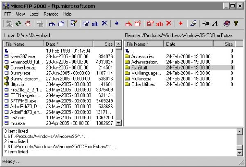Viewport: 246px width, 167px height.
Task: Select the OtherUtilities remote folder
Action: [143, 84]
